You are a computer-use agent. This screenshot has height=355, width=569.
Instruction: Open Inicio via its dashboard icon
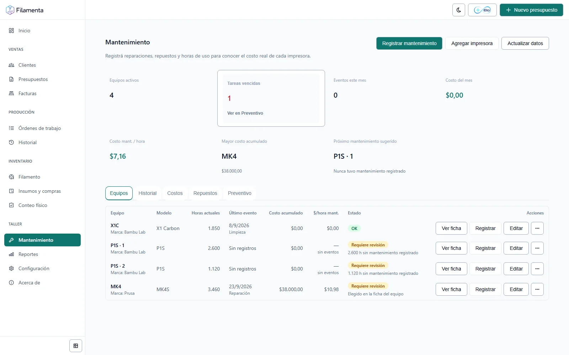coord(11,31)
